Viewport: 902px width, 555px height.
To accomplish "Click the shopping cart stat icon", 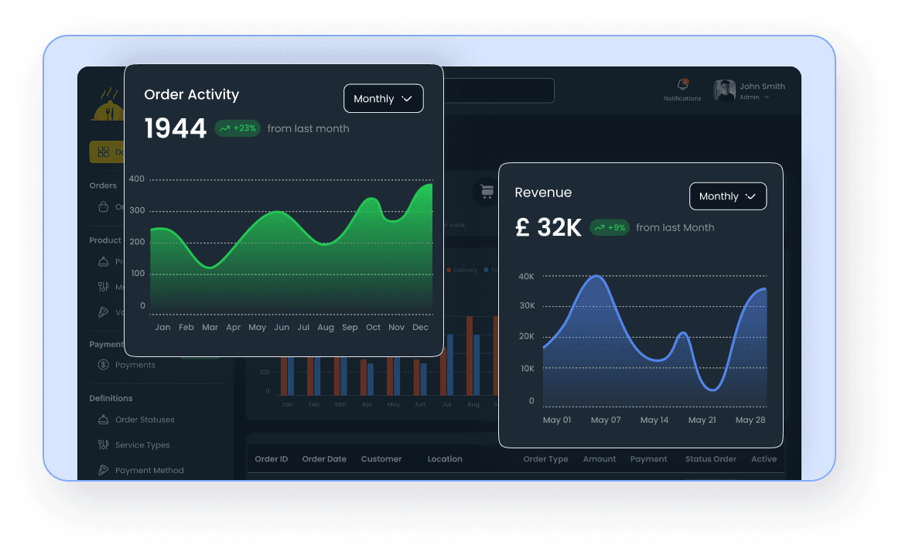I will (x=487, y=192).
